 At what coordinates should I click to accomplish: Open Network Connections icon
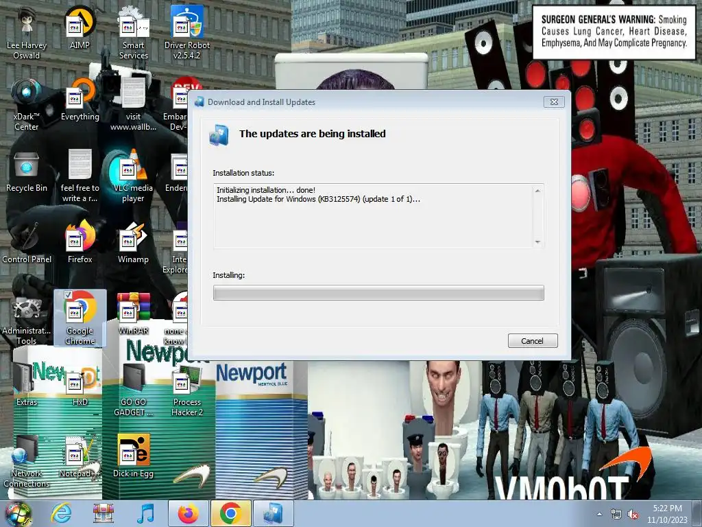tap(27, 462)
